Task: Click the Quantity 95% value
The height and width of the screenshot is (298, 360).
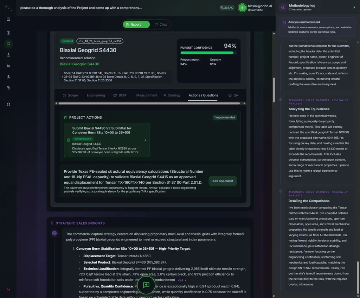Action: pyautogui.click(x=213, y=64)
